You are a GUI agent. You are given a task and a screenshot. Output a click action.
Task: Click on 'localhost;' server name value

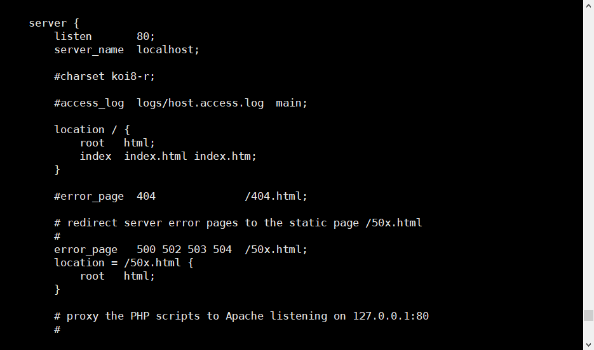(168, 49)
